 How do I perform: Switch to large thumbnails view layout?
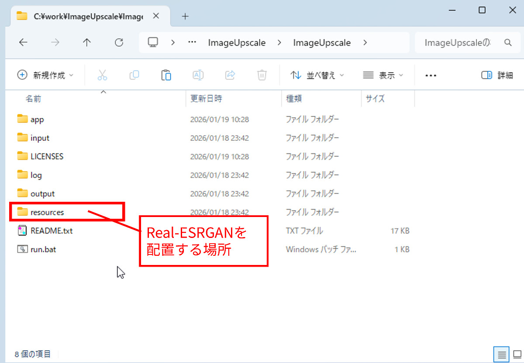coord(517,354)
